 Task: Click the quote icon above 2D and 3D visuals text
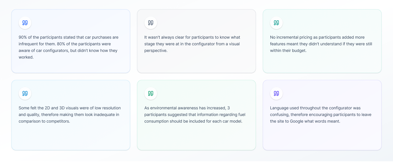click(25, 93)
